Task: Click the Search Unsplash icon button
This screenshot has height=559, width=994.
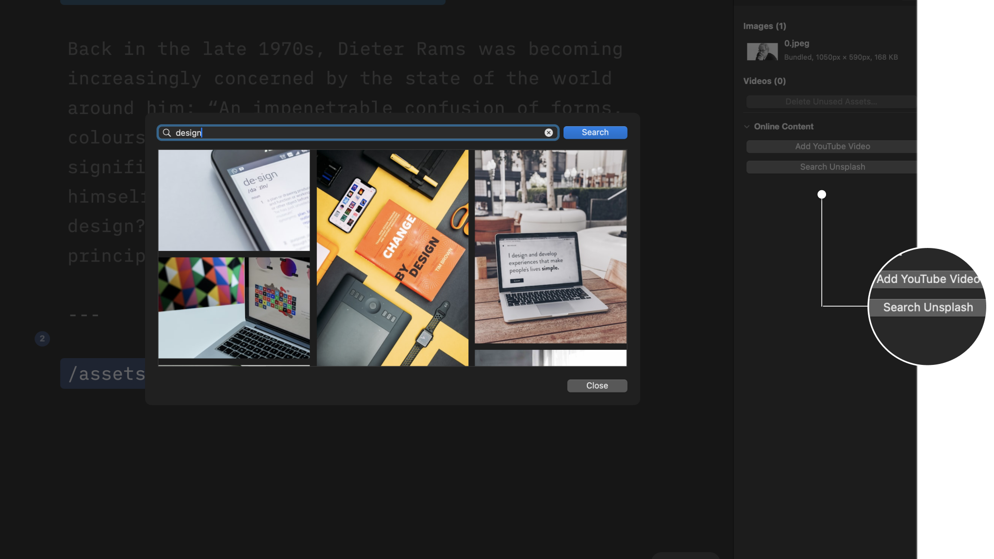Action: point(832,167)
